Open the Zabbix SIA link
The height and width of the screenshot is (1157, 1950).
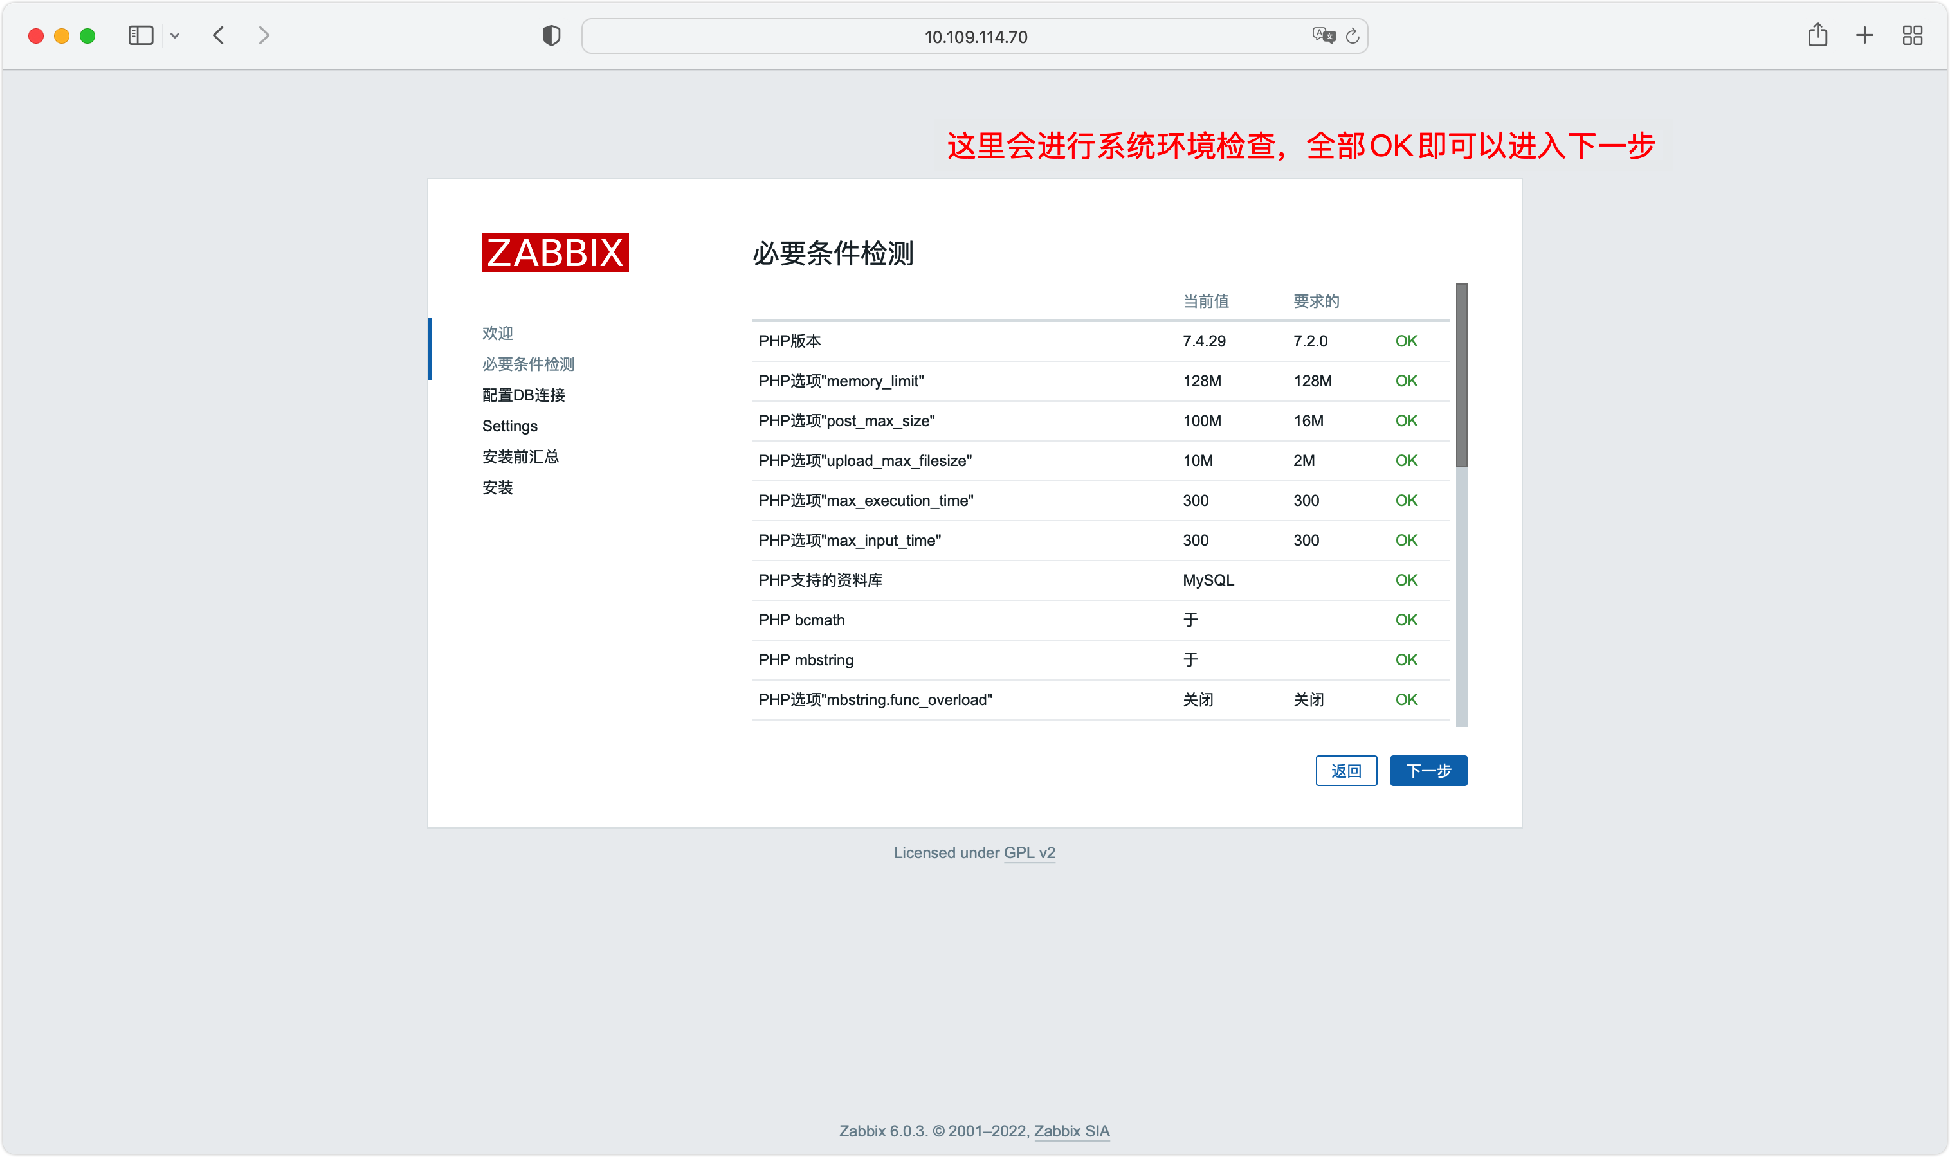(x=1071, y=1131)
